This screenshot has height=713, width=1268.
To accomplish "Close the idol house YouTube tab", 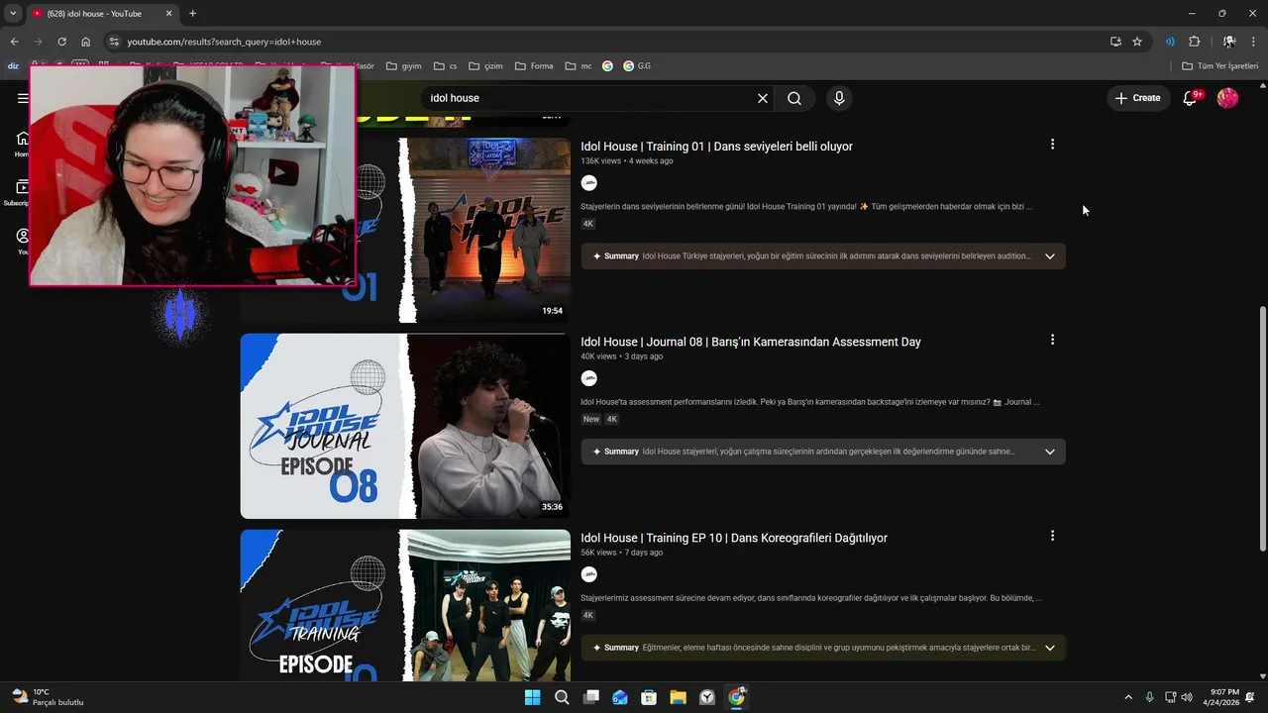I will 168,13.
